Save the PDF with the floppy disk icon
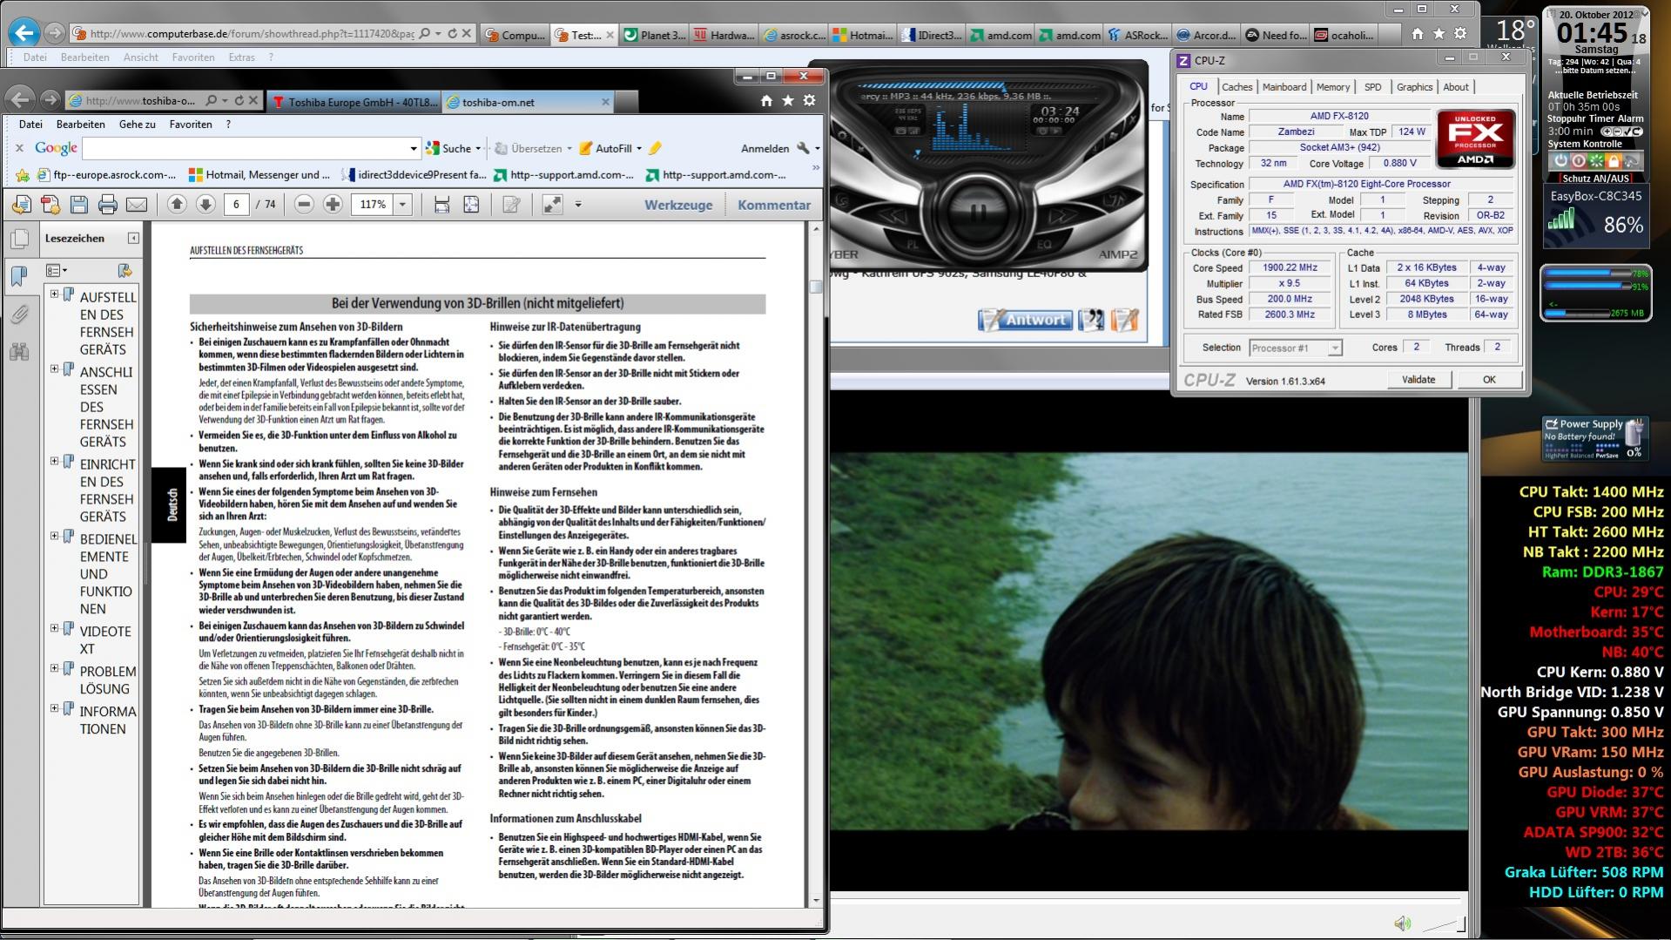 tap(79, 205)
